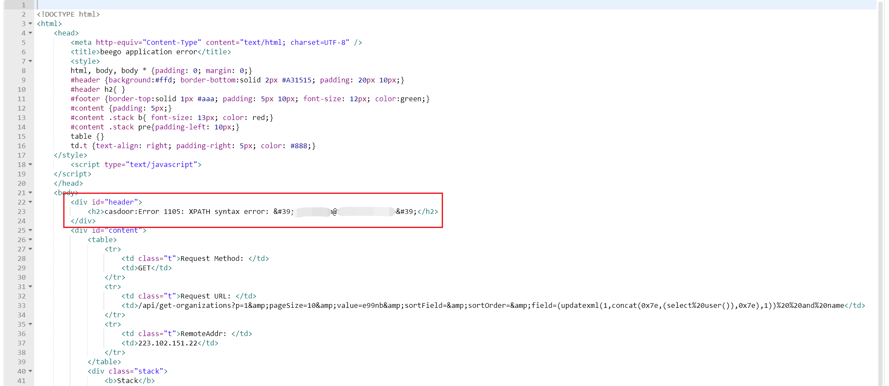Collapse the script fold at line 18

pos(30,164)
